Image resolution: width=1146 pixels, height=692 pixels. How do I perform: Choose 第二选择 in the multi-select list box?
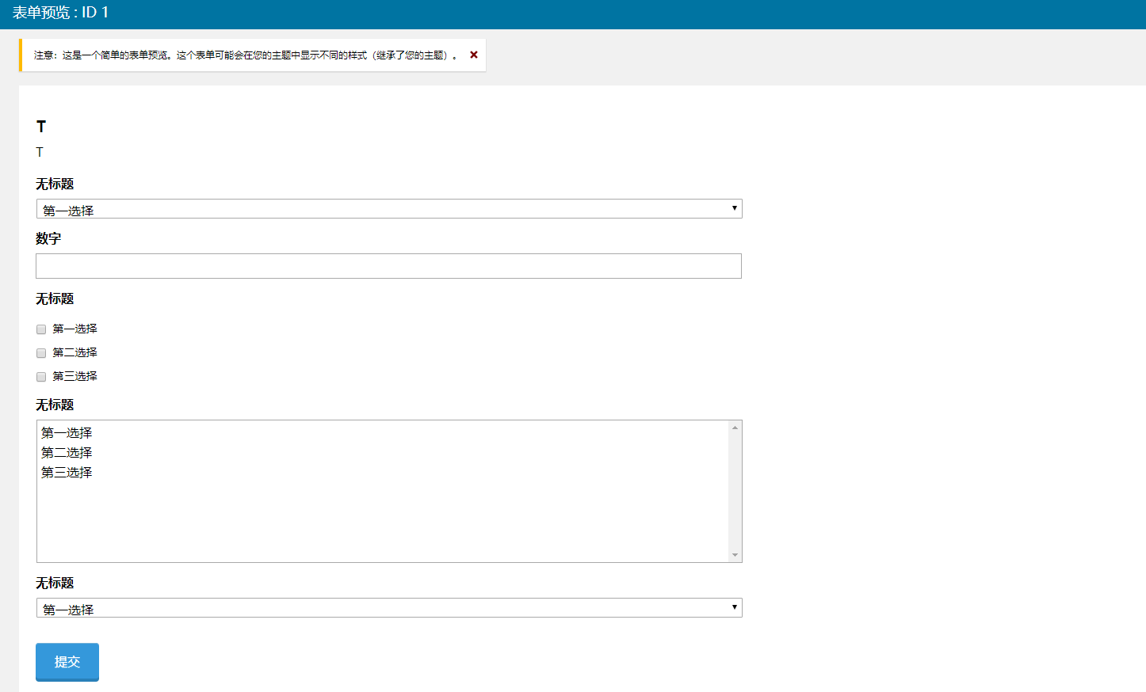[67, 453]
